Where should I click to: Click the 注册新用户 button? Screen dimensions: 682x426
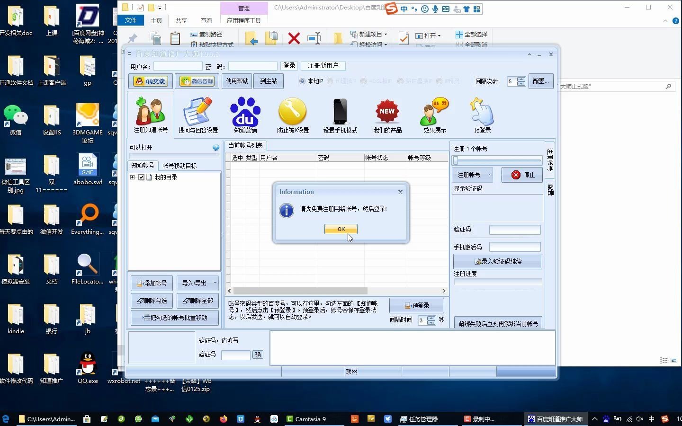coord(323,66)
